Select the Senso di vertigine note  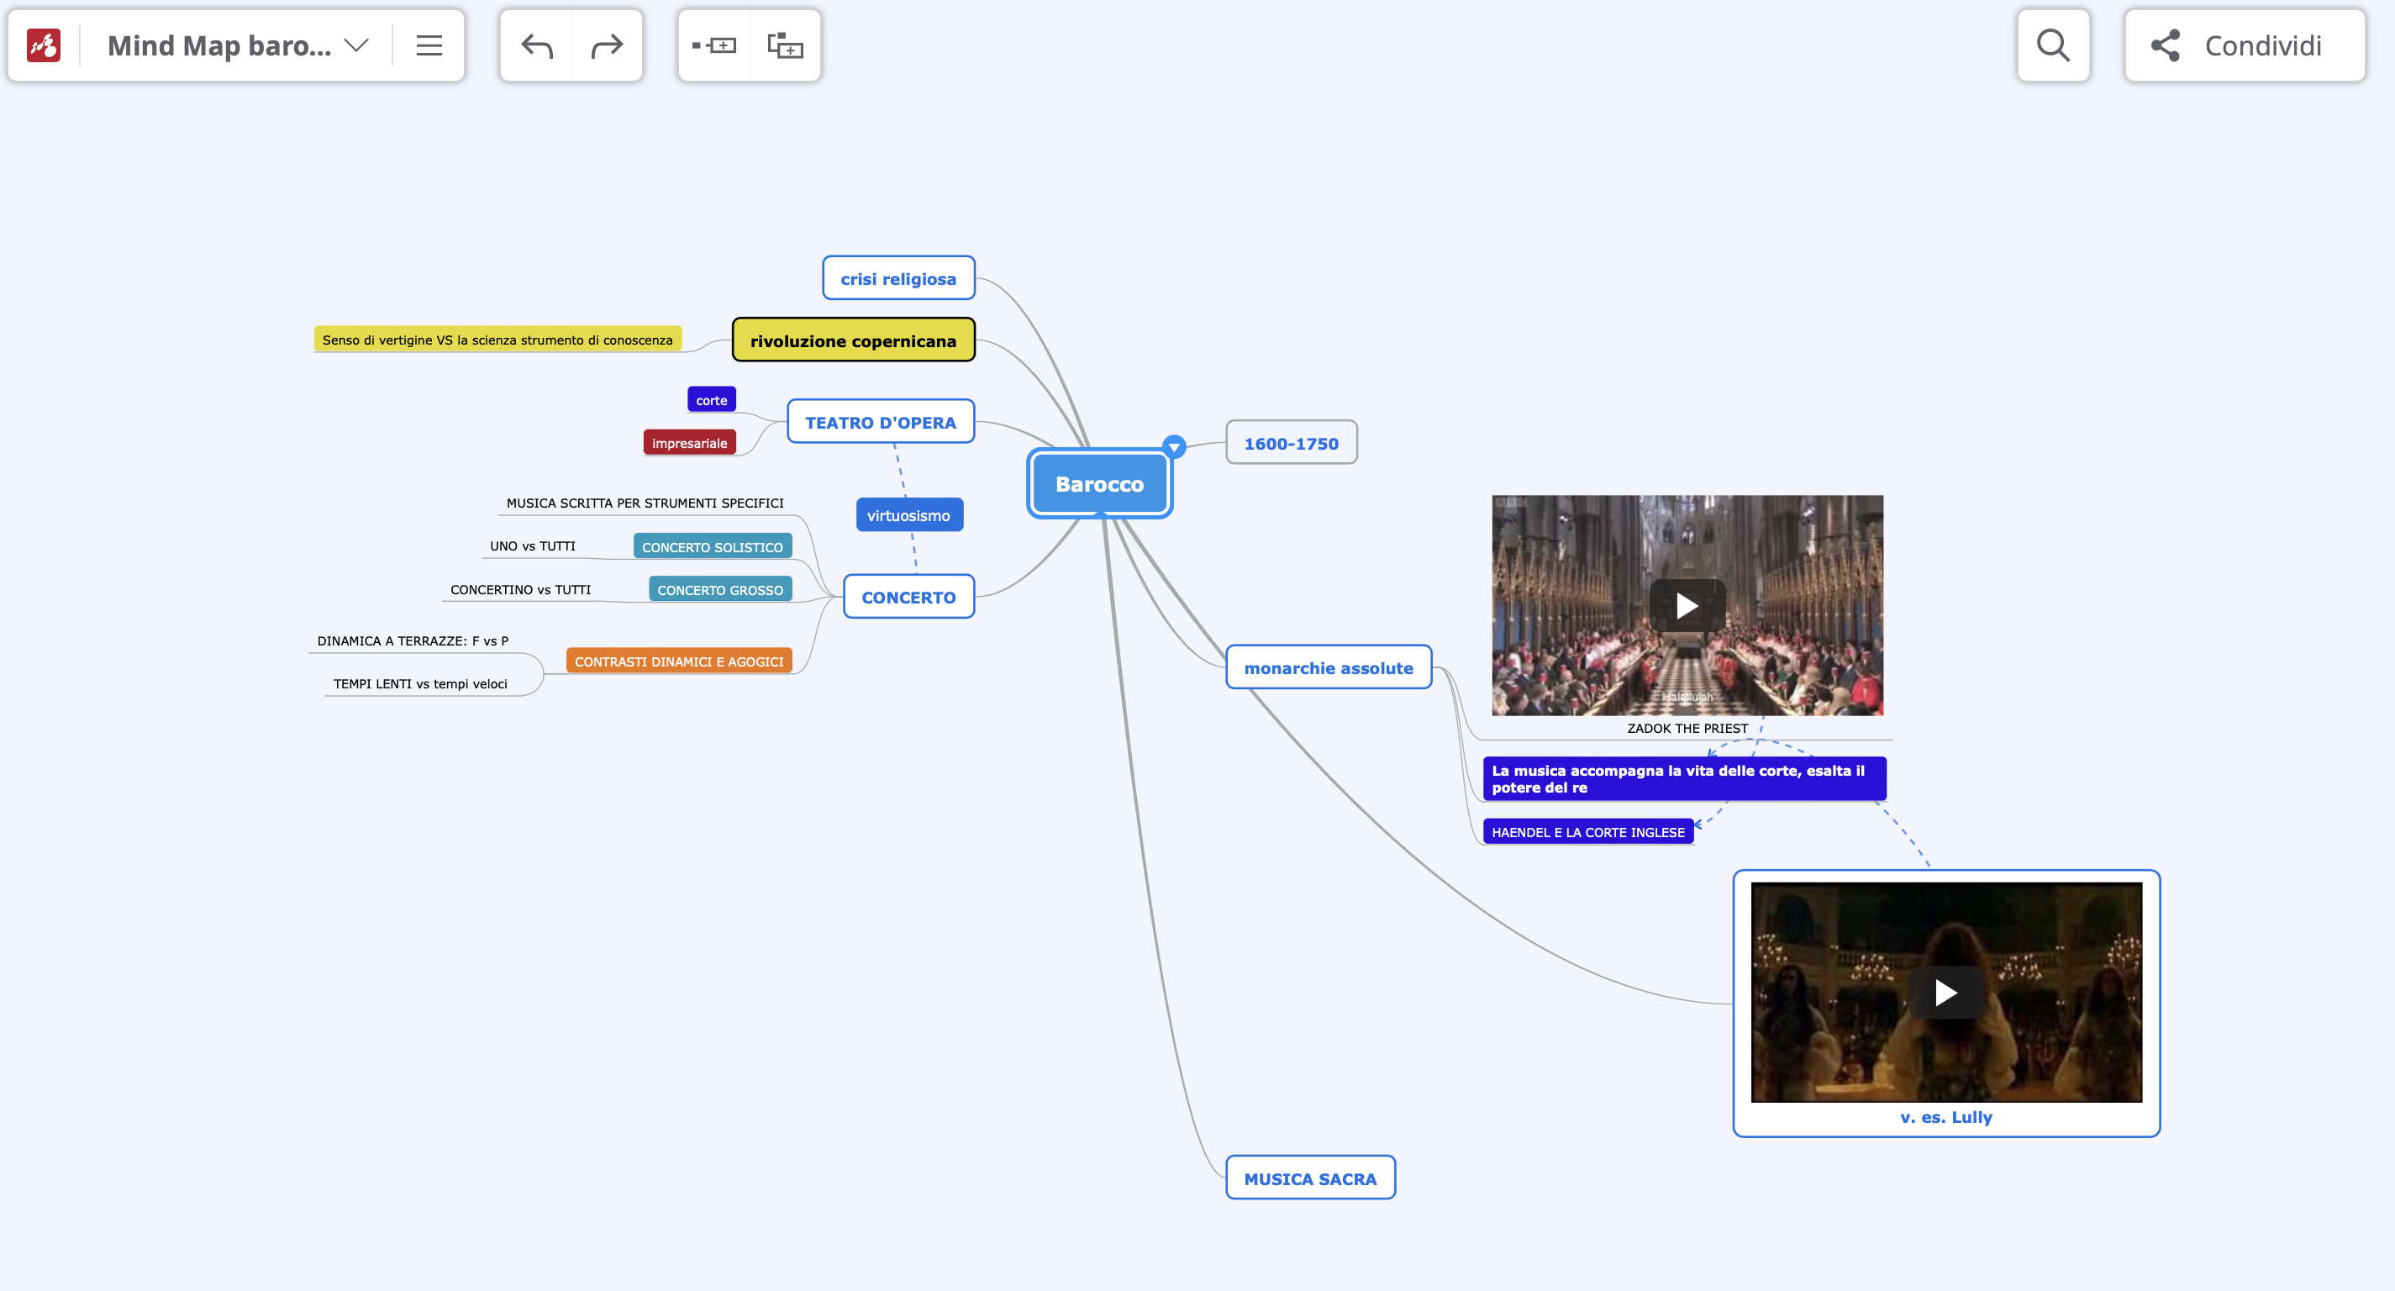[x=497, y=340]
